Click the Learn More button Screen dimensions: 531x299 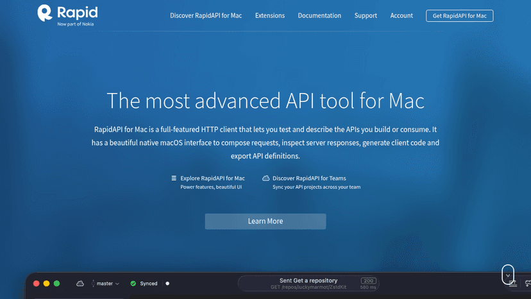click(265, 221)
